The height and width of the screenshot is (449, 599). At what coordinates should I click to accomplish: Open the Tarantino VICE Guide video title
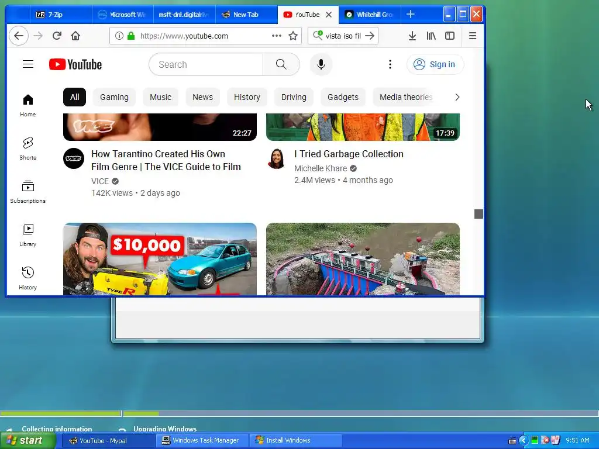(x=166, y=160)
